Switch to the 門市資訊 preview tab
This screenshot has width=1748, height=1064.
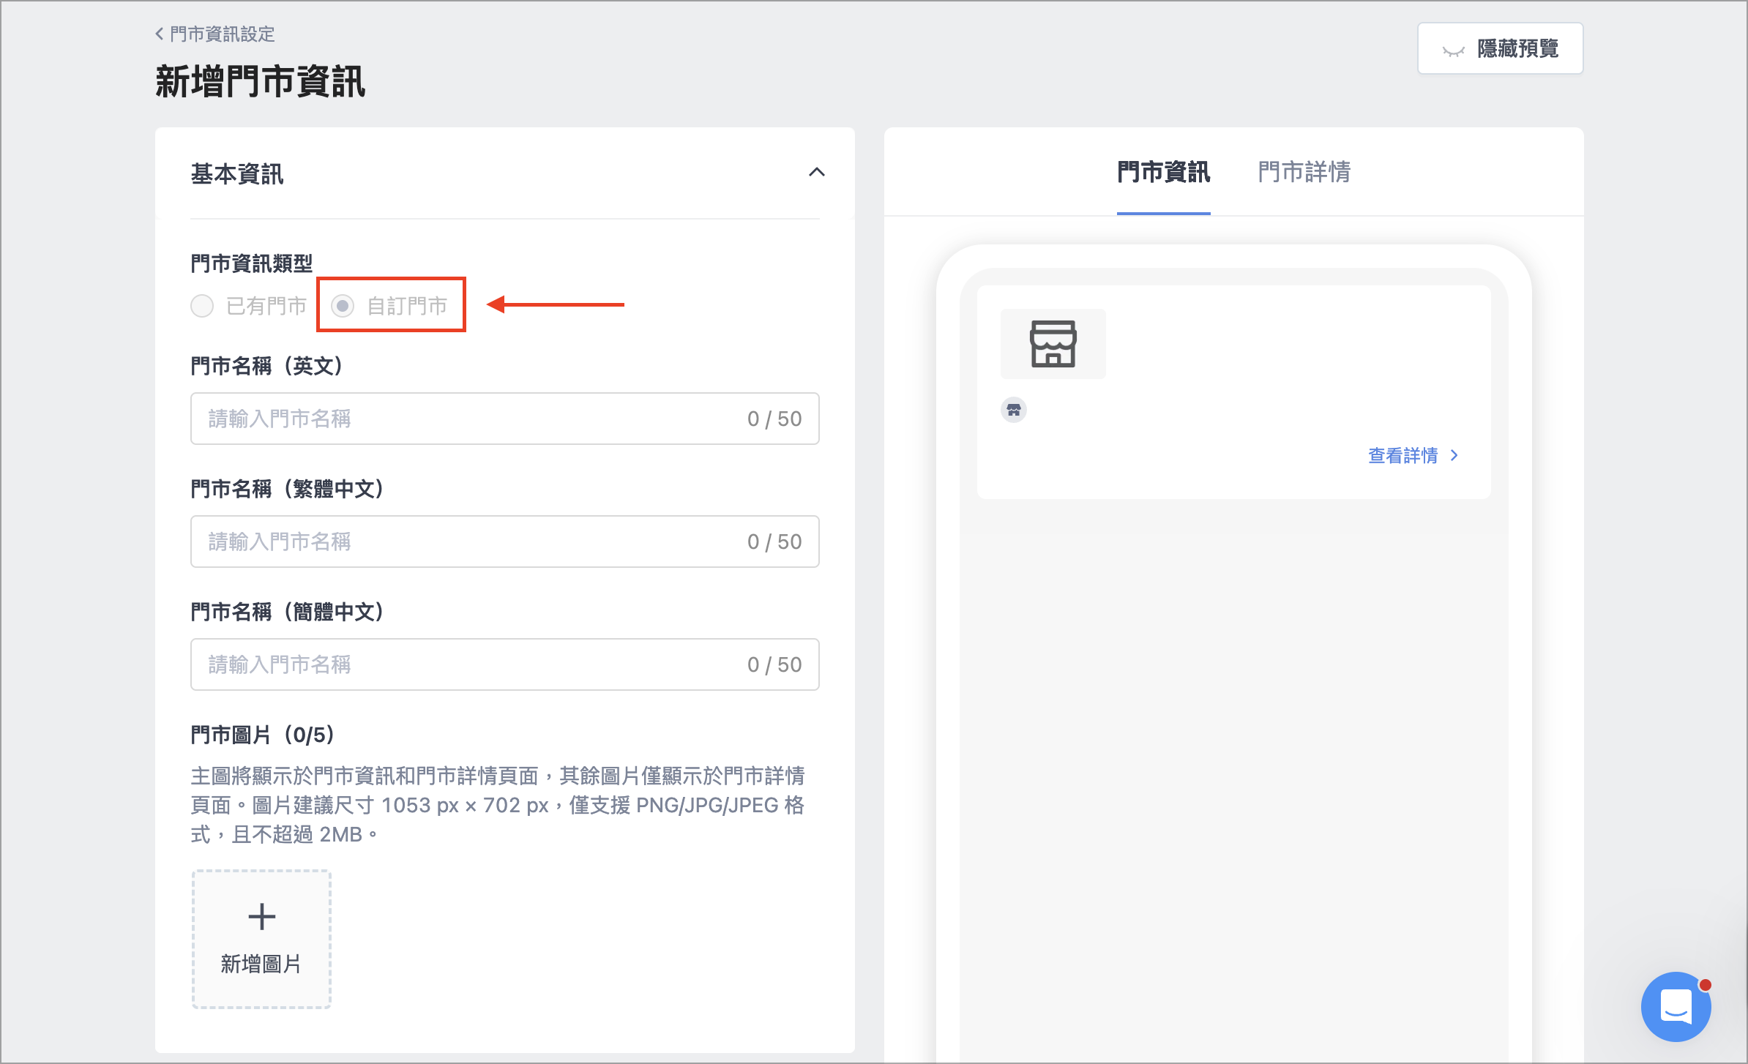point(1163,173)
